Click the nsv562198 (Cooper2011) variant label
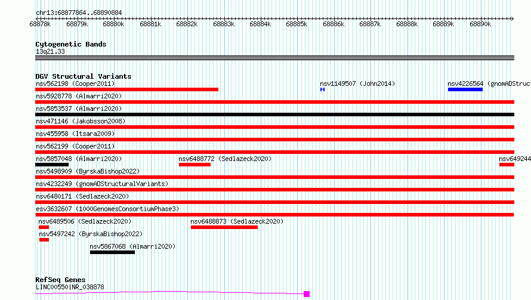The height and width of the screenshot is (300, 531). (x=75, y=83)
